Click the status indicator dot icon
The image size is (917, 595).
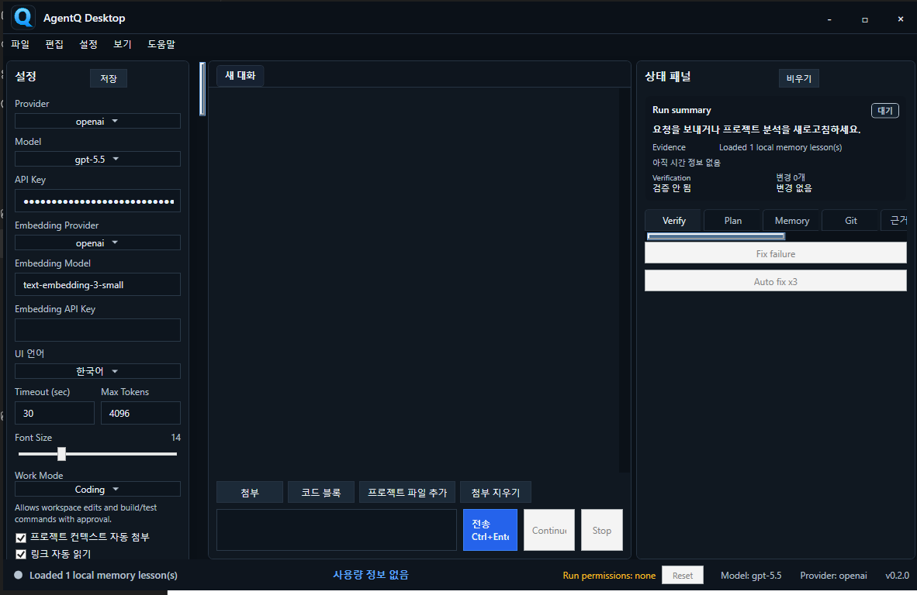click(18, 575)
